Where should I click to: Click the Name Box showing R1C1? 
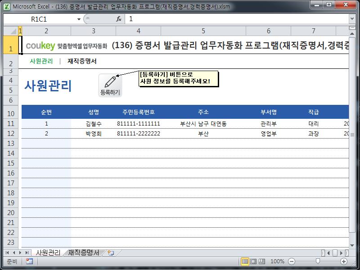pyautogui.click(x=39, y=19)
